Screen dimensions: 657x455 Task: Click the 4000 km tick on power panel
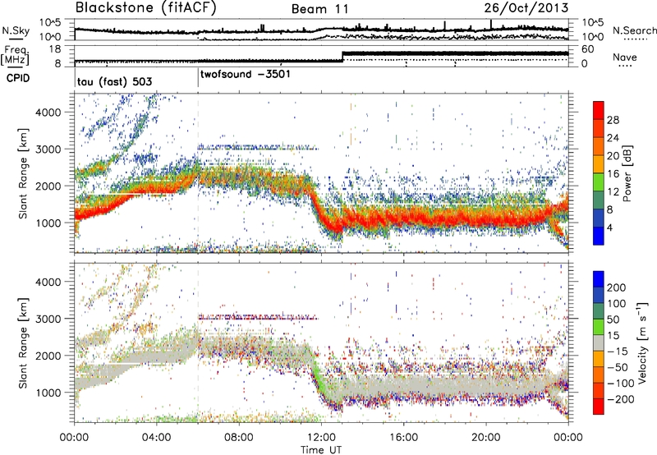click(x=48, y=113)
